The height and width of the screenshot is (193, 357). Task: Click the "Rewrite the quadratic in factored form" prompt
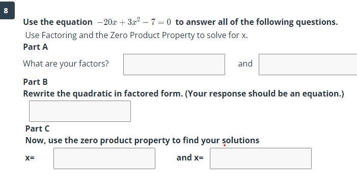(183, 94)
